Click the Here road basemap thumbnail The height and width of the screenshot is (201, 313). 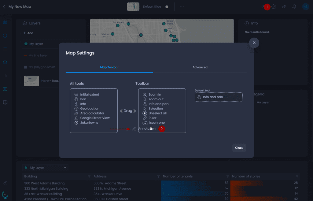tap(31, 81)
